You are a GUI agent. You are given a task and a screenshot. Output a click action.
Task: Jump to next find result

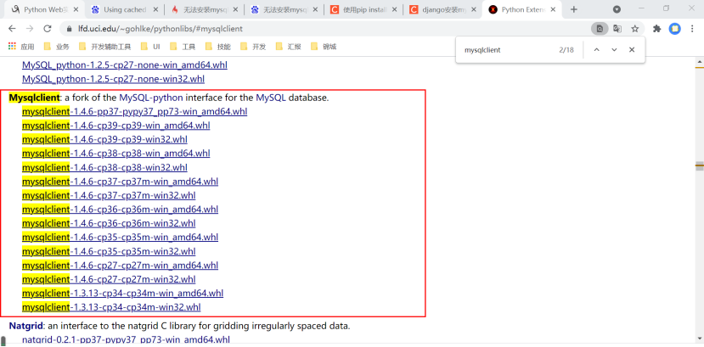[x=614, y=50]
